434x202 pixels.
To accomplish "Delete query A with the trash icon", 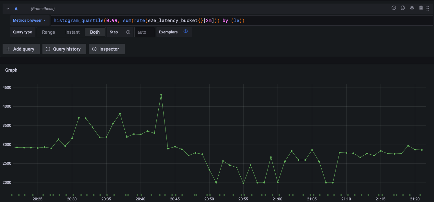I will click(421, 8).
